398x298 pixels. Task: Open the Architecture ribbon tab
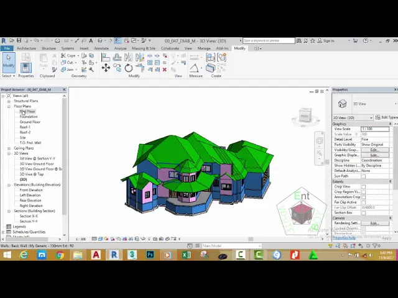pyautogui.click(x=26, y=48)
